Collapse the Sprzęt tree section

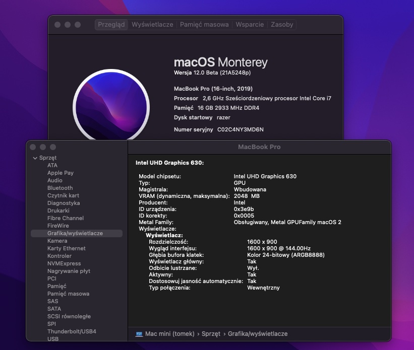pyautogui.click(x=35, y=158)
